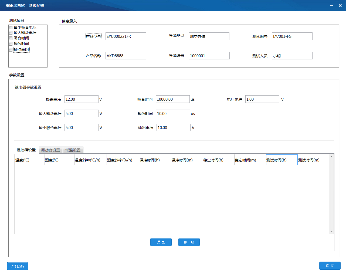
Task: Click the 额定电压 field 12.00
Action: [82, 99]
